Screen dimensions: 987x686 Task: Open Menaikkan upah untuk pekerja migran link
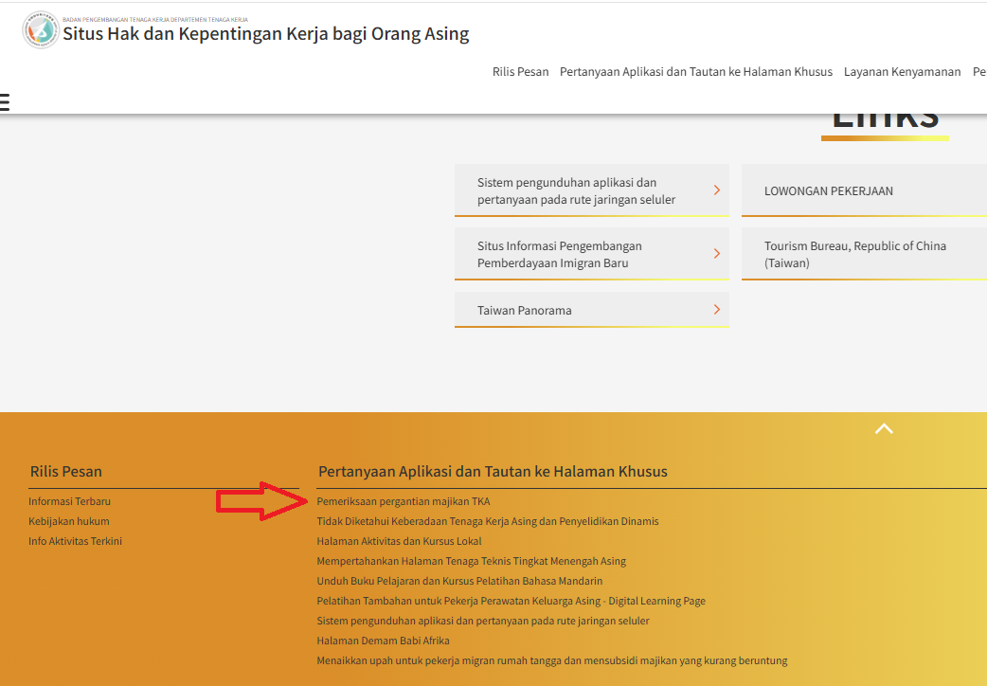coord(552,660)
